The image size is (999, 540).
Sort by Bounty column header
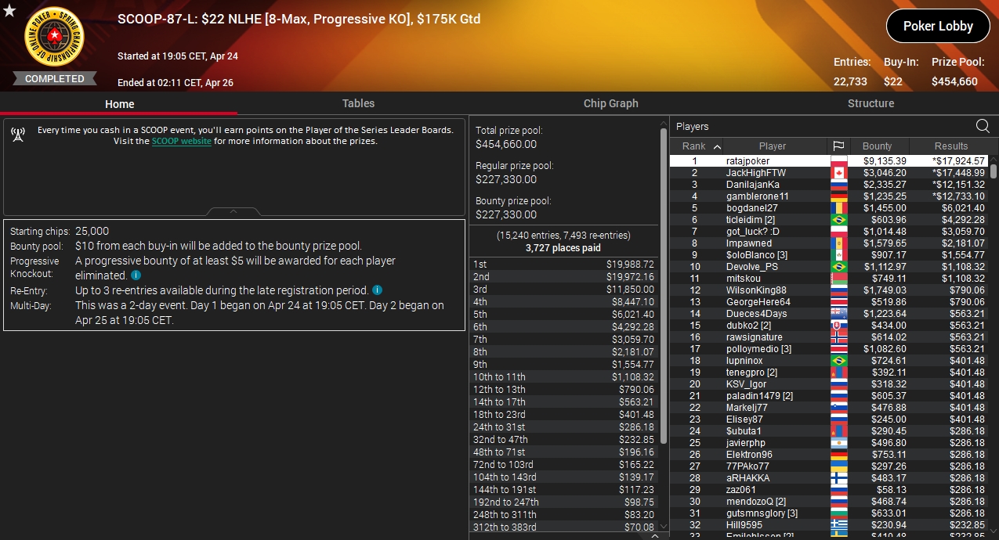coord(877,146)
